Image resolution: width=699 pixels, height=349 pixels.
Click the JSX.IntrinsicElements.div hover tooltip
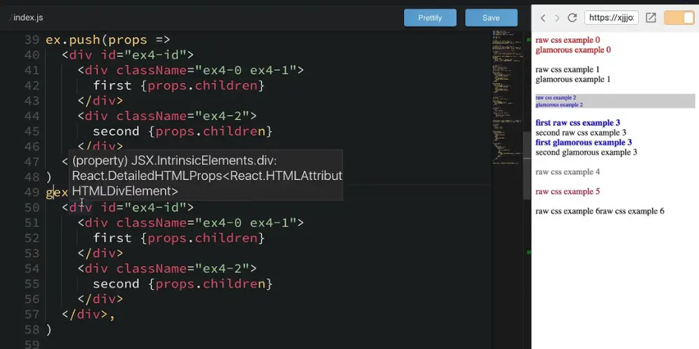click(206, 175)
